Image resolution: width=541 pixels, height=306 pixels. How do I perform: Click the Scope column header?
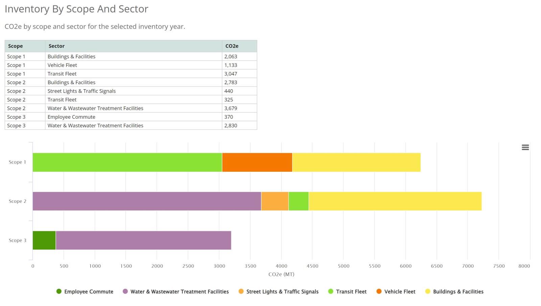coord(25,46)
